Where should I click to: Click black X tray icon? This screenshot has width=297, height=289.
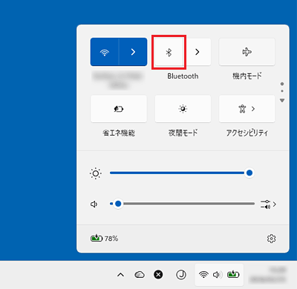158,275
